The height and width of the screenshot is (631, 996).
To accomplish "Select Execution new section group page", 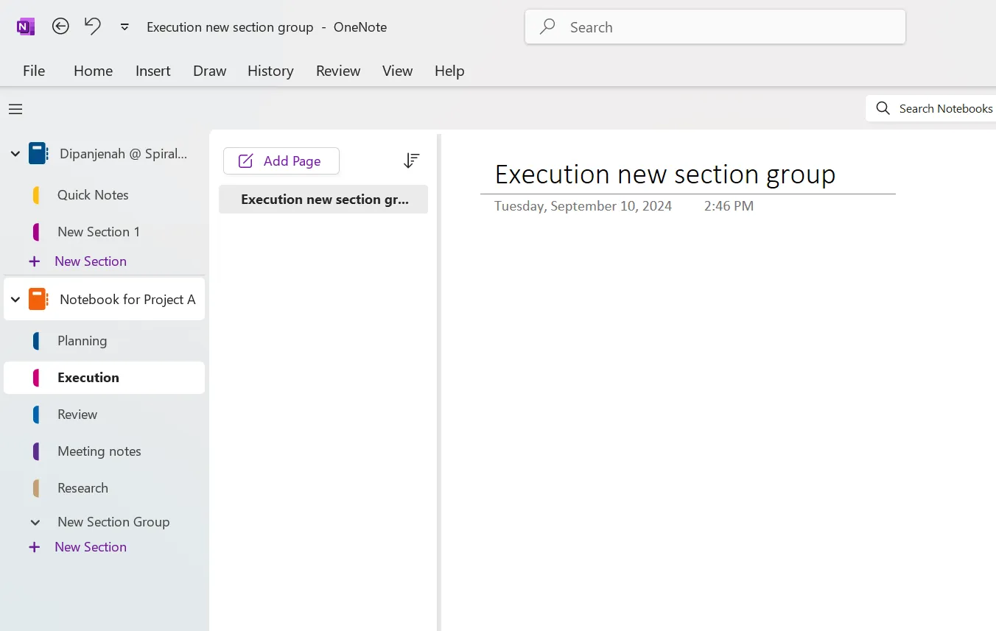I will (323, 200).
